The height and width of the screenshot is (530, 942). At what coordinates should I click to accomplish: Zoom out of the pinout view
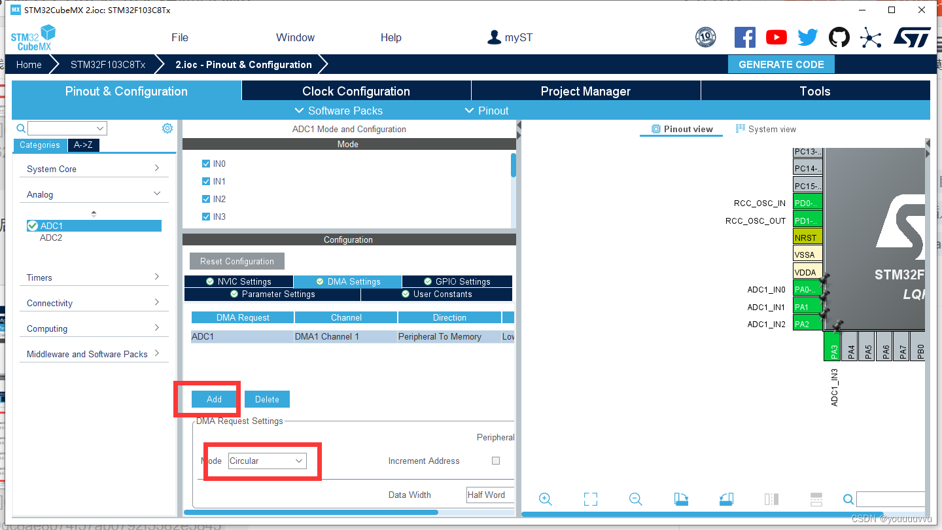coord(635,499)
